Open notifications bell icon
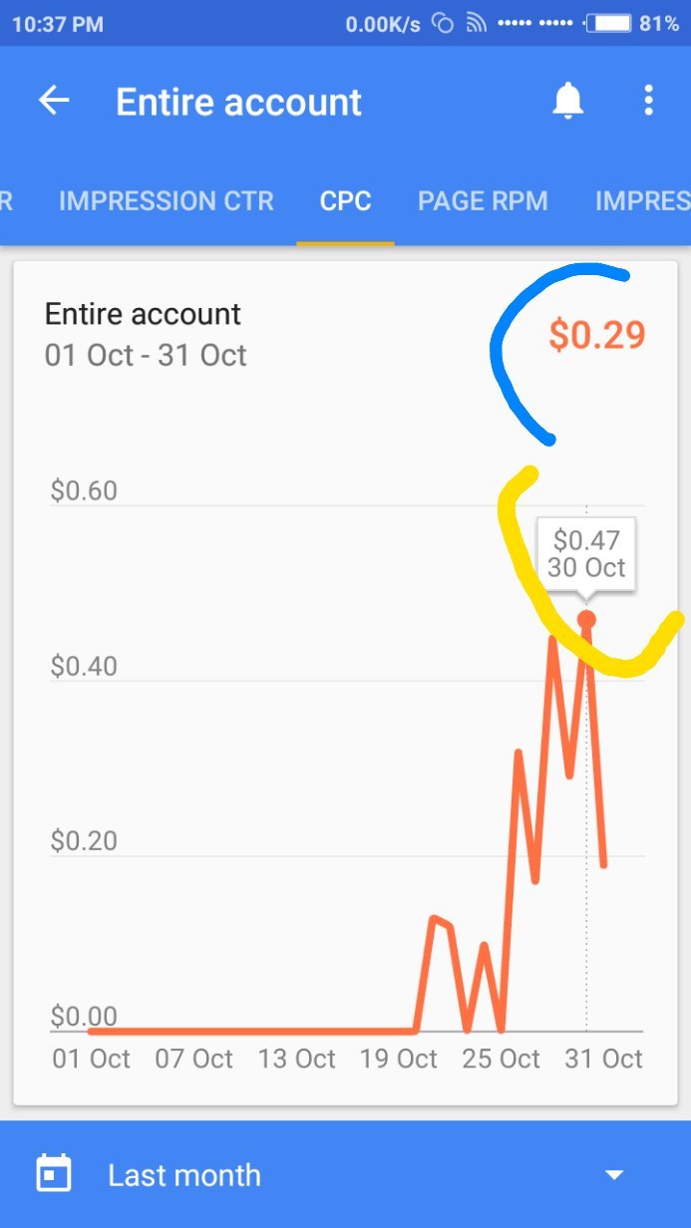Viewport: 691px width, 1228px height. pos(568,101)
